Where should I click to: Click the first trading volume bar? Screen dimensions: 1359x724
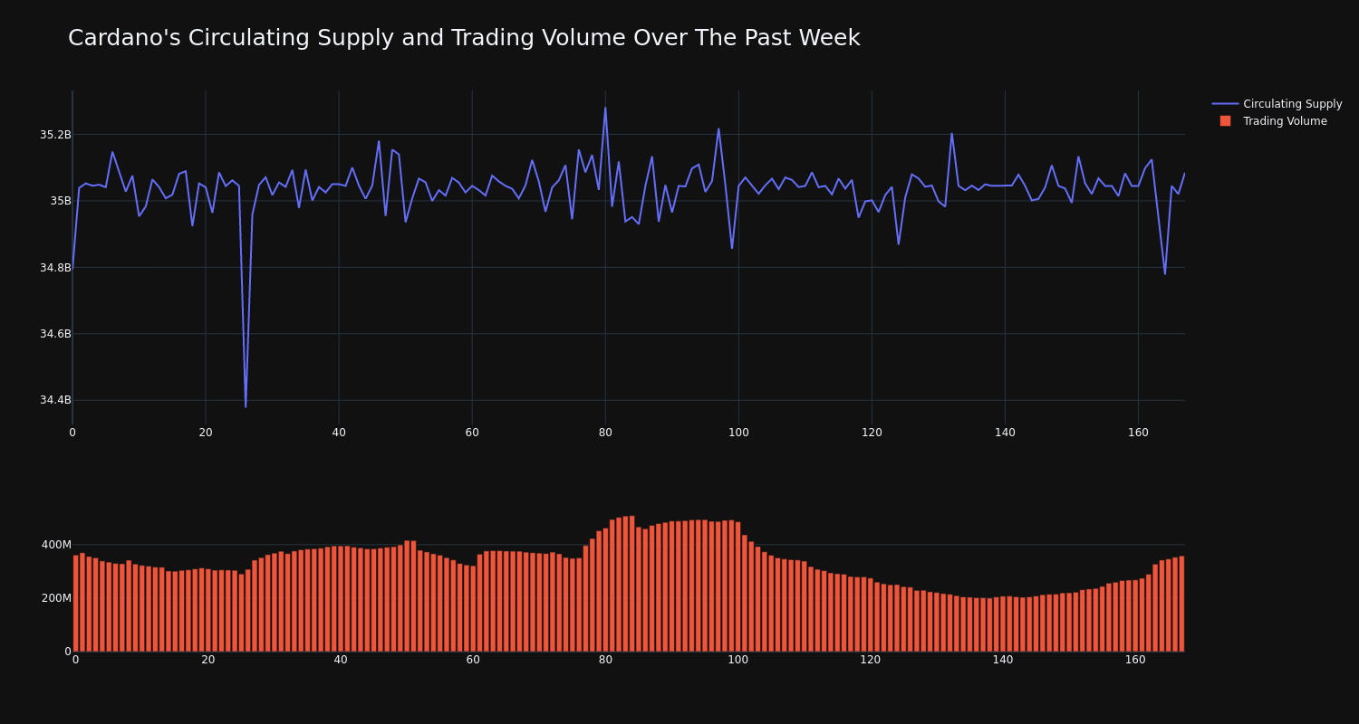tap(75, 604)
